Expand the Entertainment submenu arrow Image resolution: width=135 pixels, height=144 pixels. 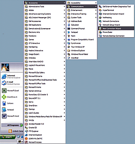(x=96, y=10)
